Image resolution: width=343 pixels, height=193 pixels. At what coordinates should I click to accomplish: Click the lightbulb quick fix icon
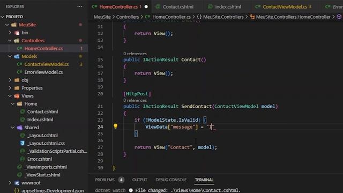pyautogui.click(x=116, y=126)
